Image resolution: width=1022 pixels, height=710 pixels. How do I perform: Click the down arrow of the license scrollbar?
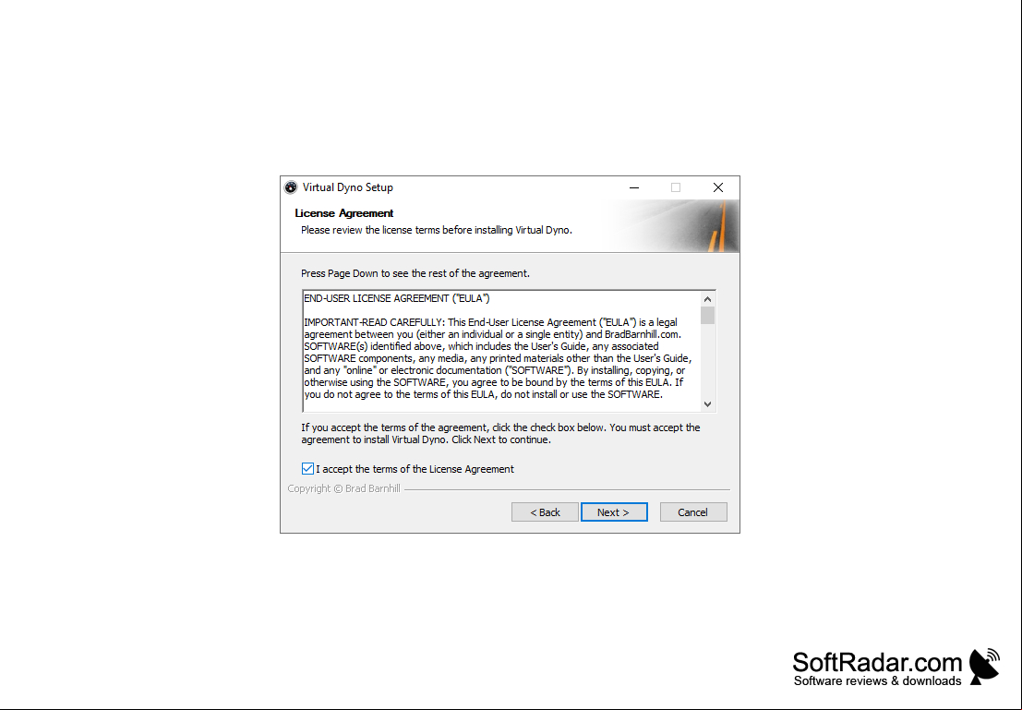click(707, 404)
